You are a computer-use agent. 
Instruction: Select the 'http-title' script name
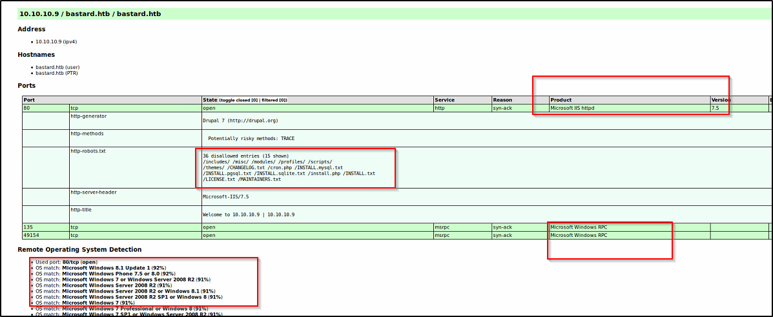tap(81, 210)
